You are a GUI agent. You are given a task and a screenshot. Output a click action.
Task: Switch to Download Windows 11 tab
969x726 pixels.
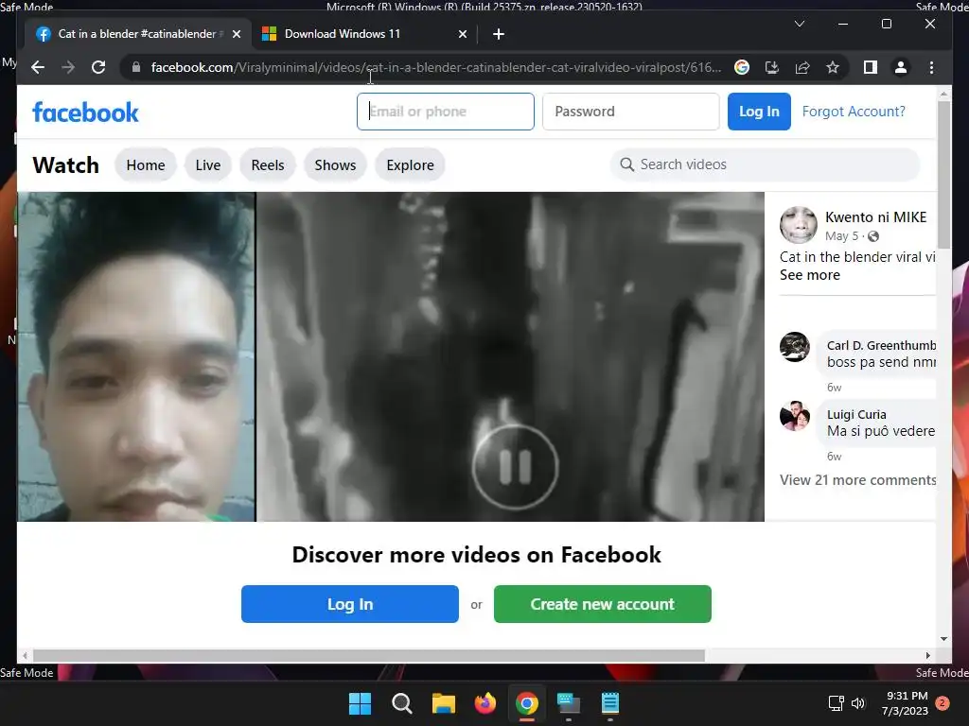coord(364,34)
